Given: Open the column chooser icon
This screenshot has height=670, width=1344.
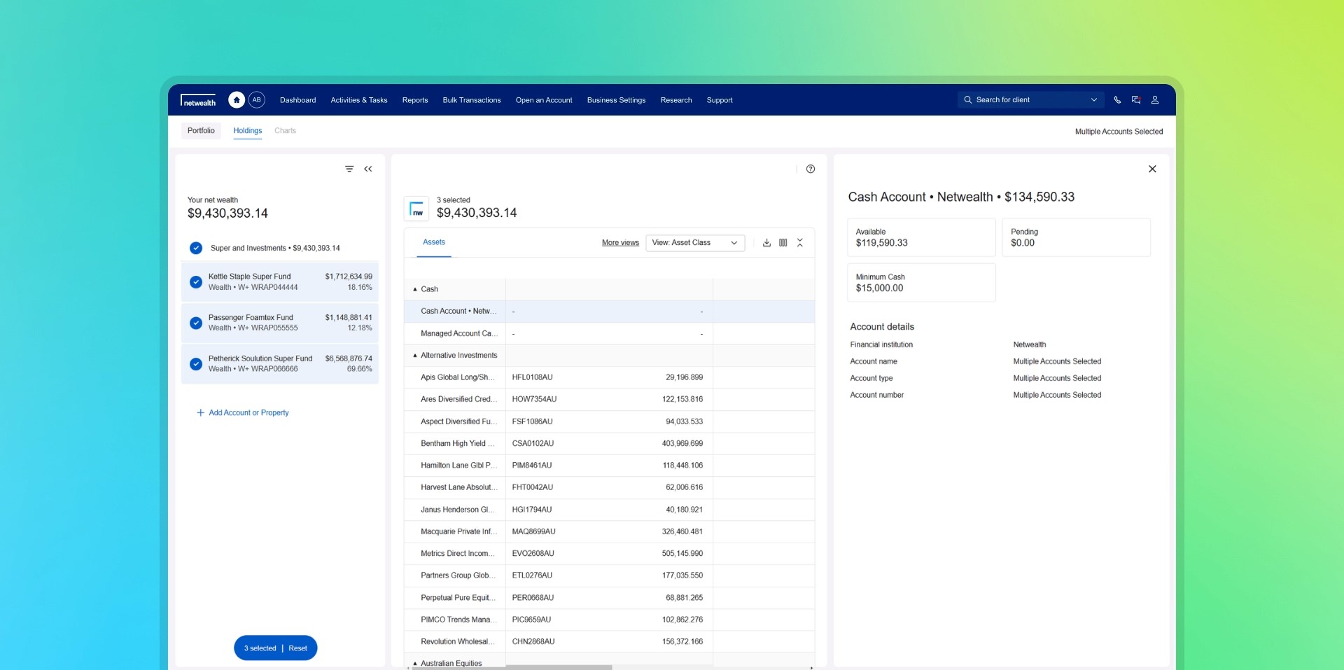Looking at the screenshot, I should (783, 242).
